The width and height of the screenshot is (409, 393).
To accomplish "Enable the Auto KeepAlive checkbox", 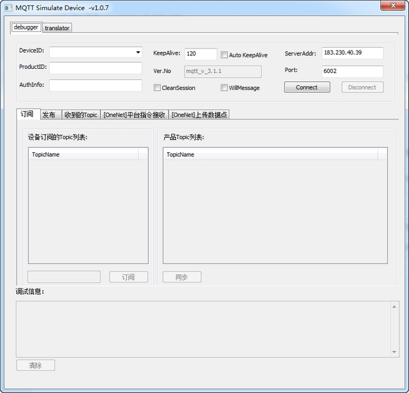I will 224,55.
